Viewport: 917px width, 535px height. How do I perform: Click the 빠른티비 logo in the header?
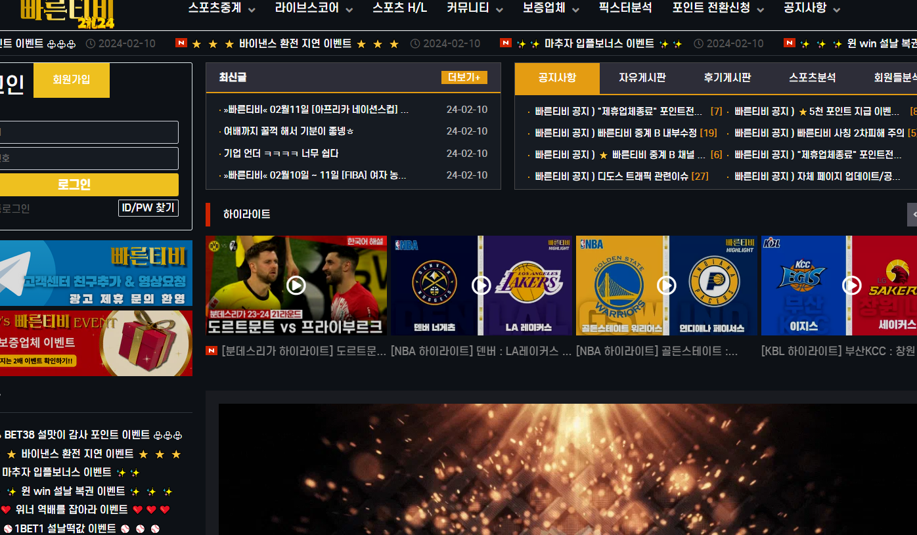click(67, 13)
